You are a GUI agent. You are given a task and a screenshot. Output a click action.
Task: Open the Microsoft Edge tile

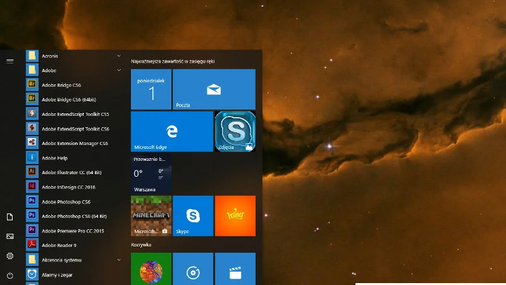tap(172, 132)
